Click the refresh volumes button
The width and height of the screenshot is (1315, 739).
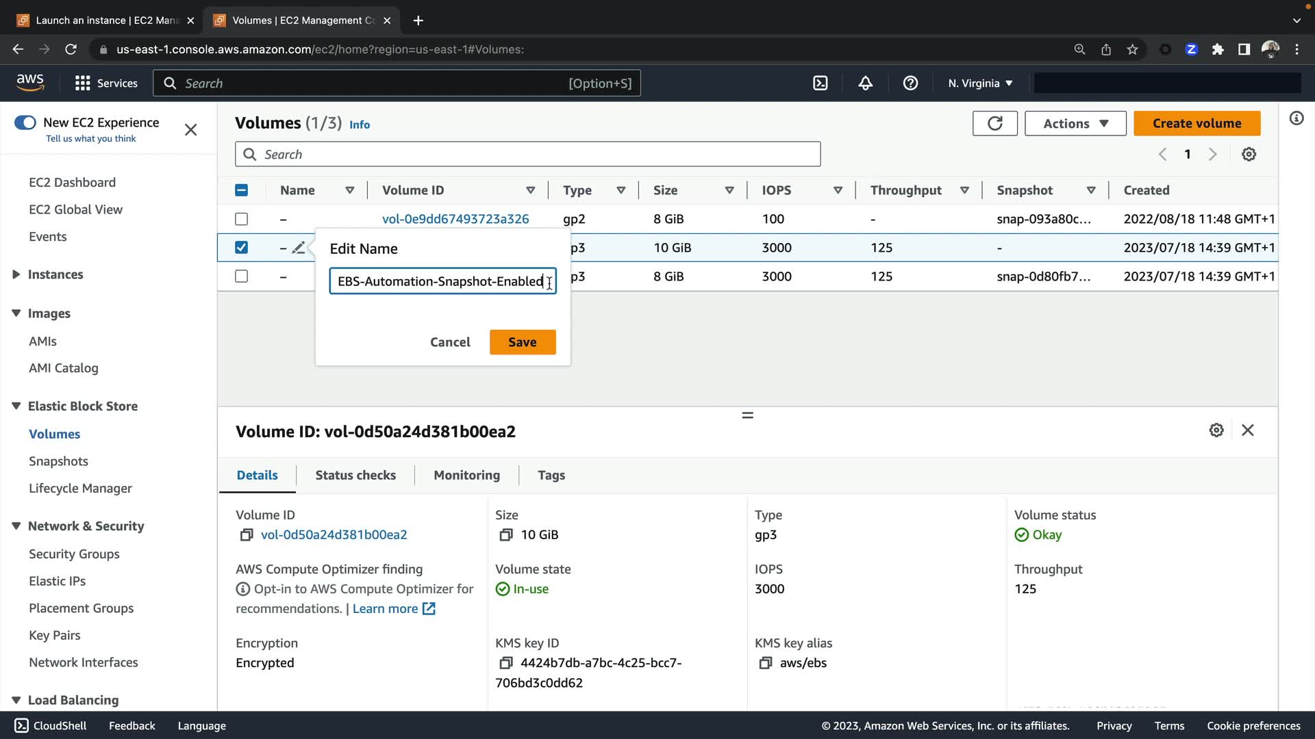pos(994,123)
